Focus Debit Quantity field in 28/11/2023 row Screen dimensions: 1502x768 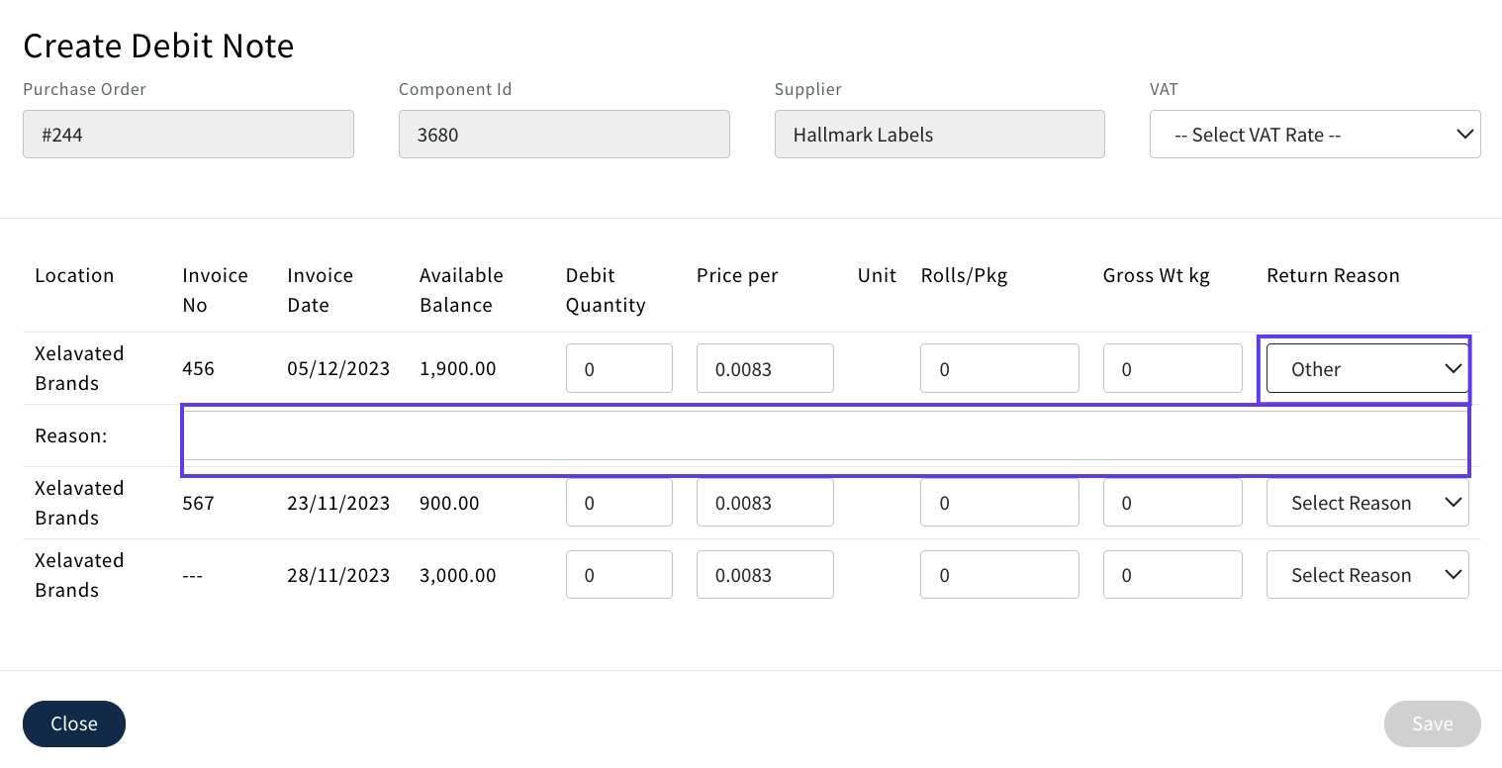618,575
